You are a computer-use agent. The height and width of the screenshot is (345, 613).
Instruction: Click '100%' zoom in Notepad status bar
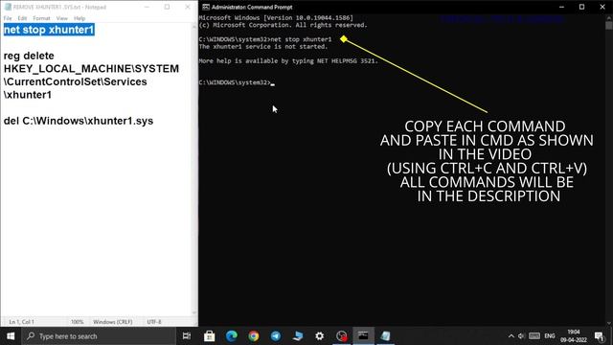coord(77,322)
